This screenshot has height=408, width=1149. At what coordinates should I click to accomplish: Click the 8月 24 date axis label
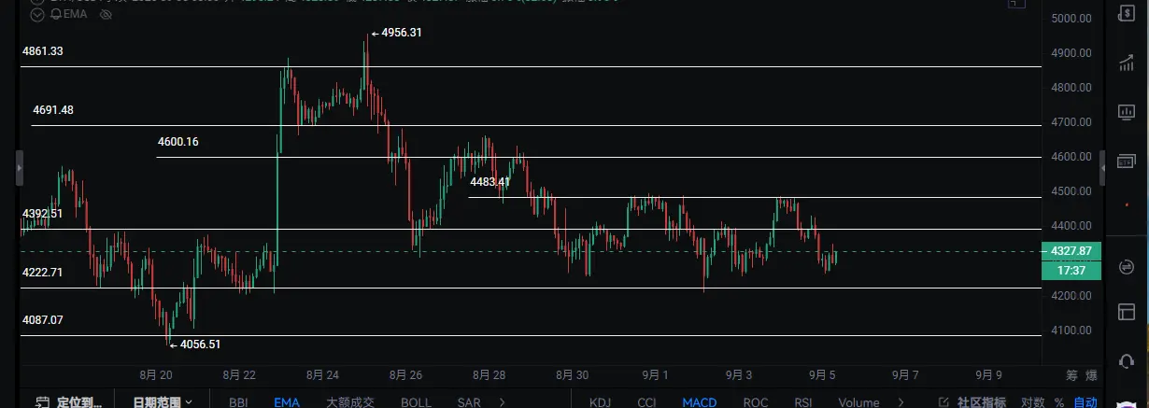321,375
